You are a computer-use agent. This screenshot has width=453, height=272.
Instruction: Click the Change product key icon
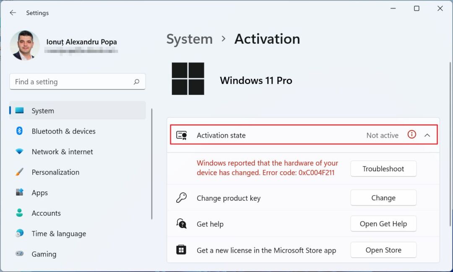[182, 197]
